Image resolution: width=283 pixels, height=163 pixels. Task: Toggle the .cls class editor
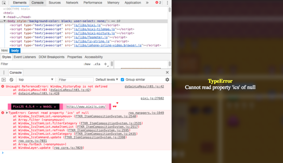pos(97,64)
